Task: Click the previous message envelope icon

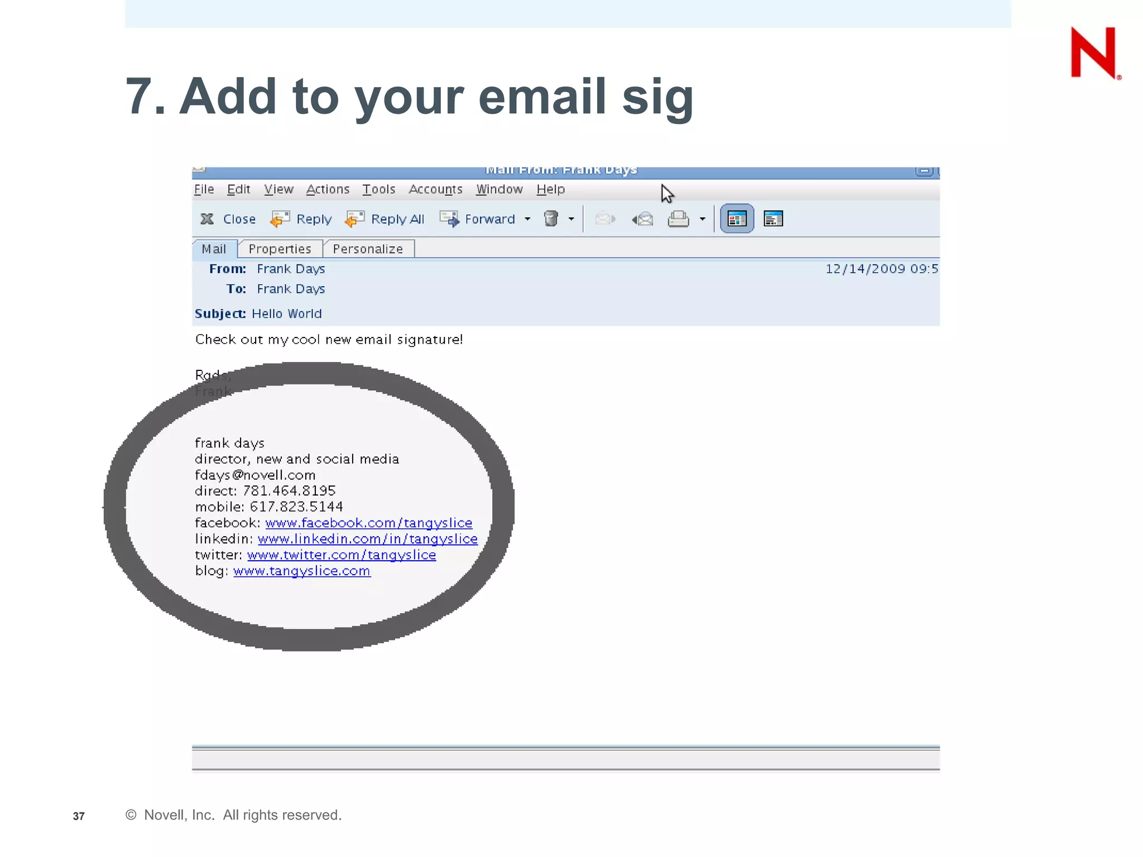Action: (x=642, y=219)
